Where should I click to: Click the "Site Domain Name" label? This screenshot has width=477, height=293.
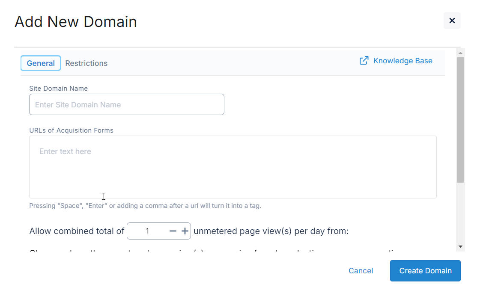point(58,89)
